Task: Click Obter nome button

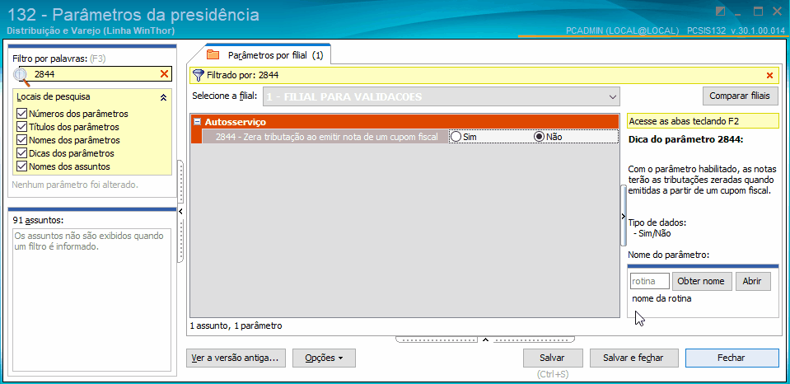Action: (x=704, y=281)
